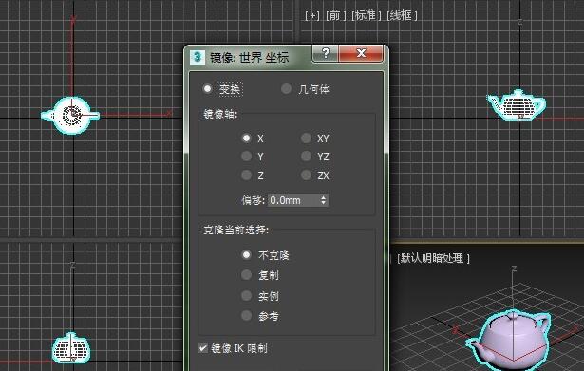
Task: Select the 变换 radio button
Action: point(207,89)
